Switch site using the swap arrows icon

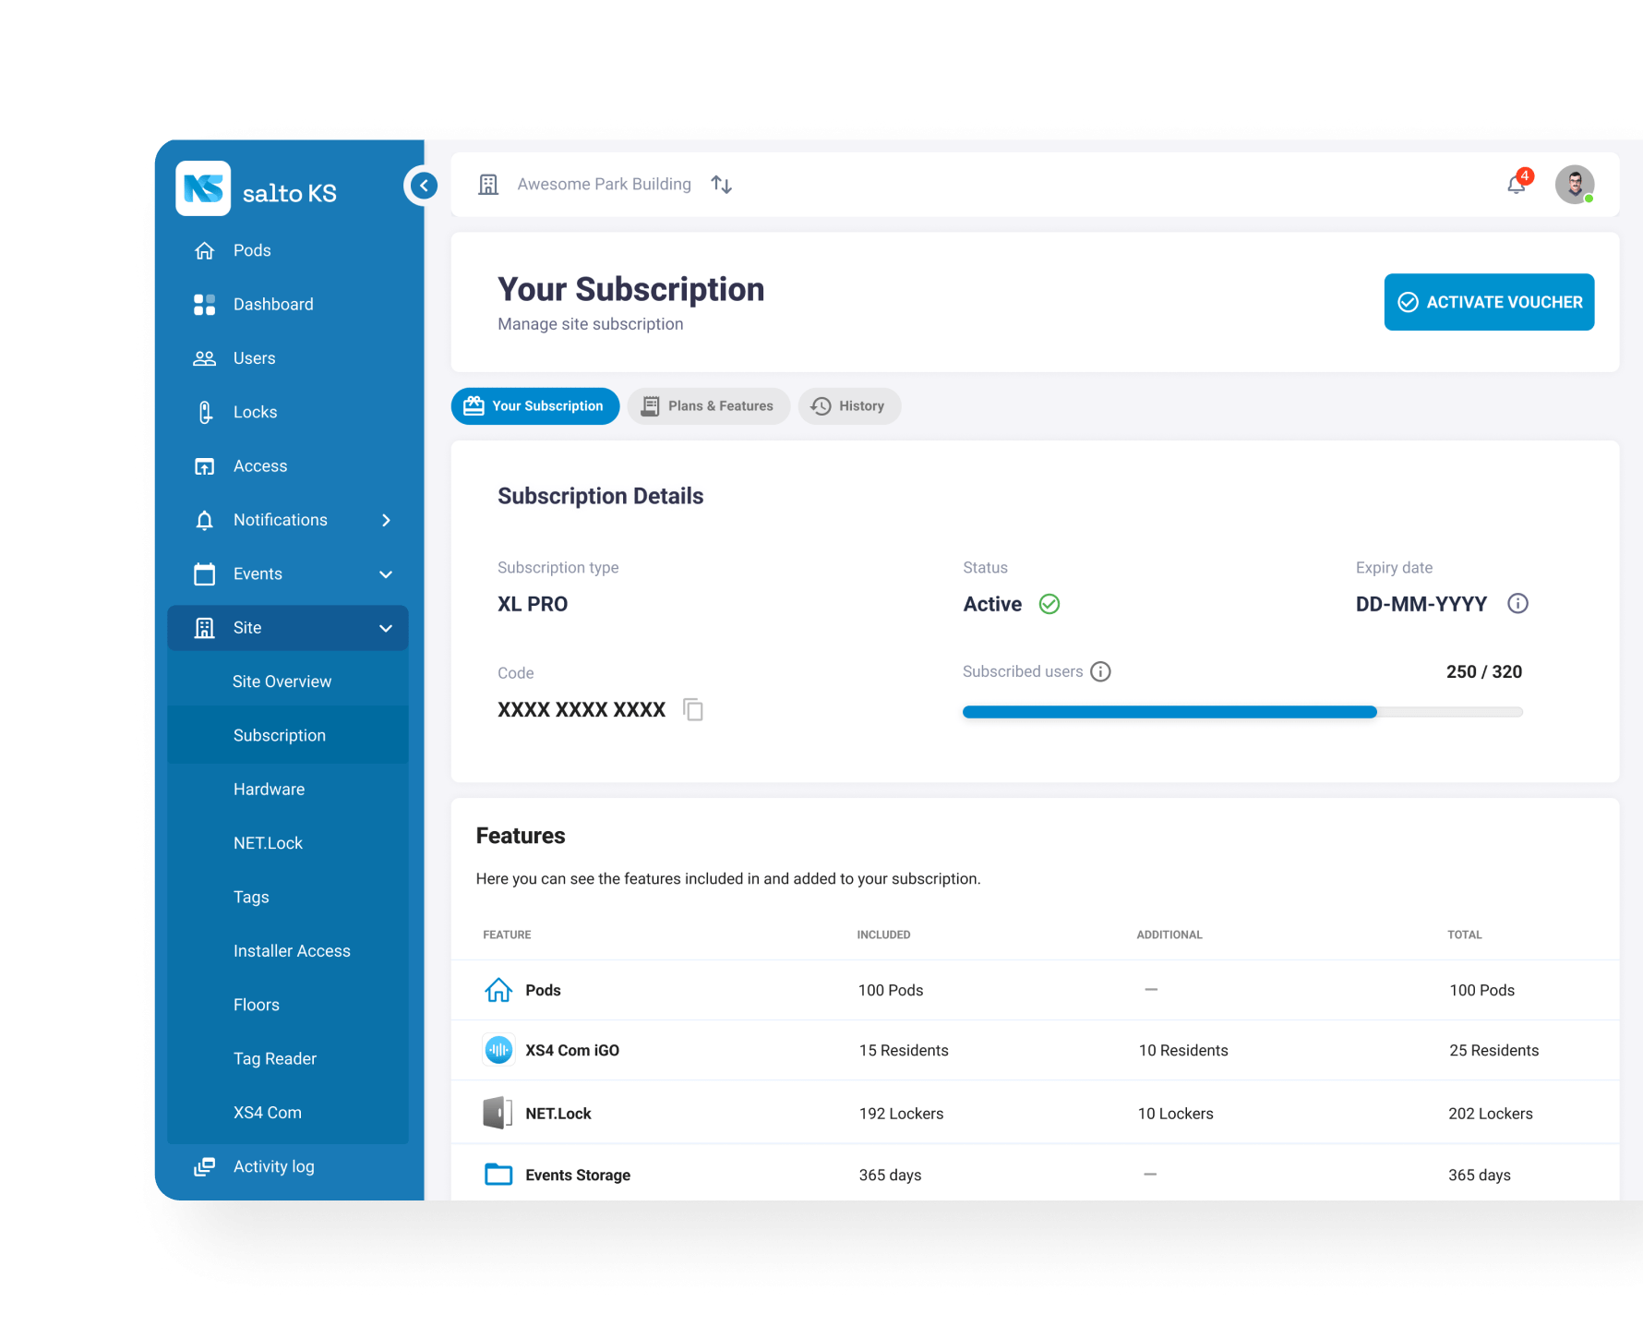722,185
